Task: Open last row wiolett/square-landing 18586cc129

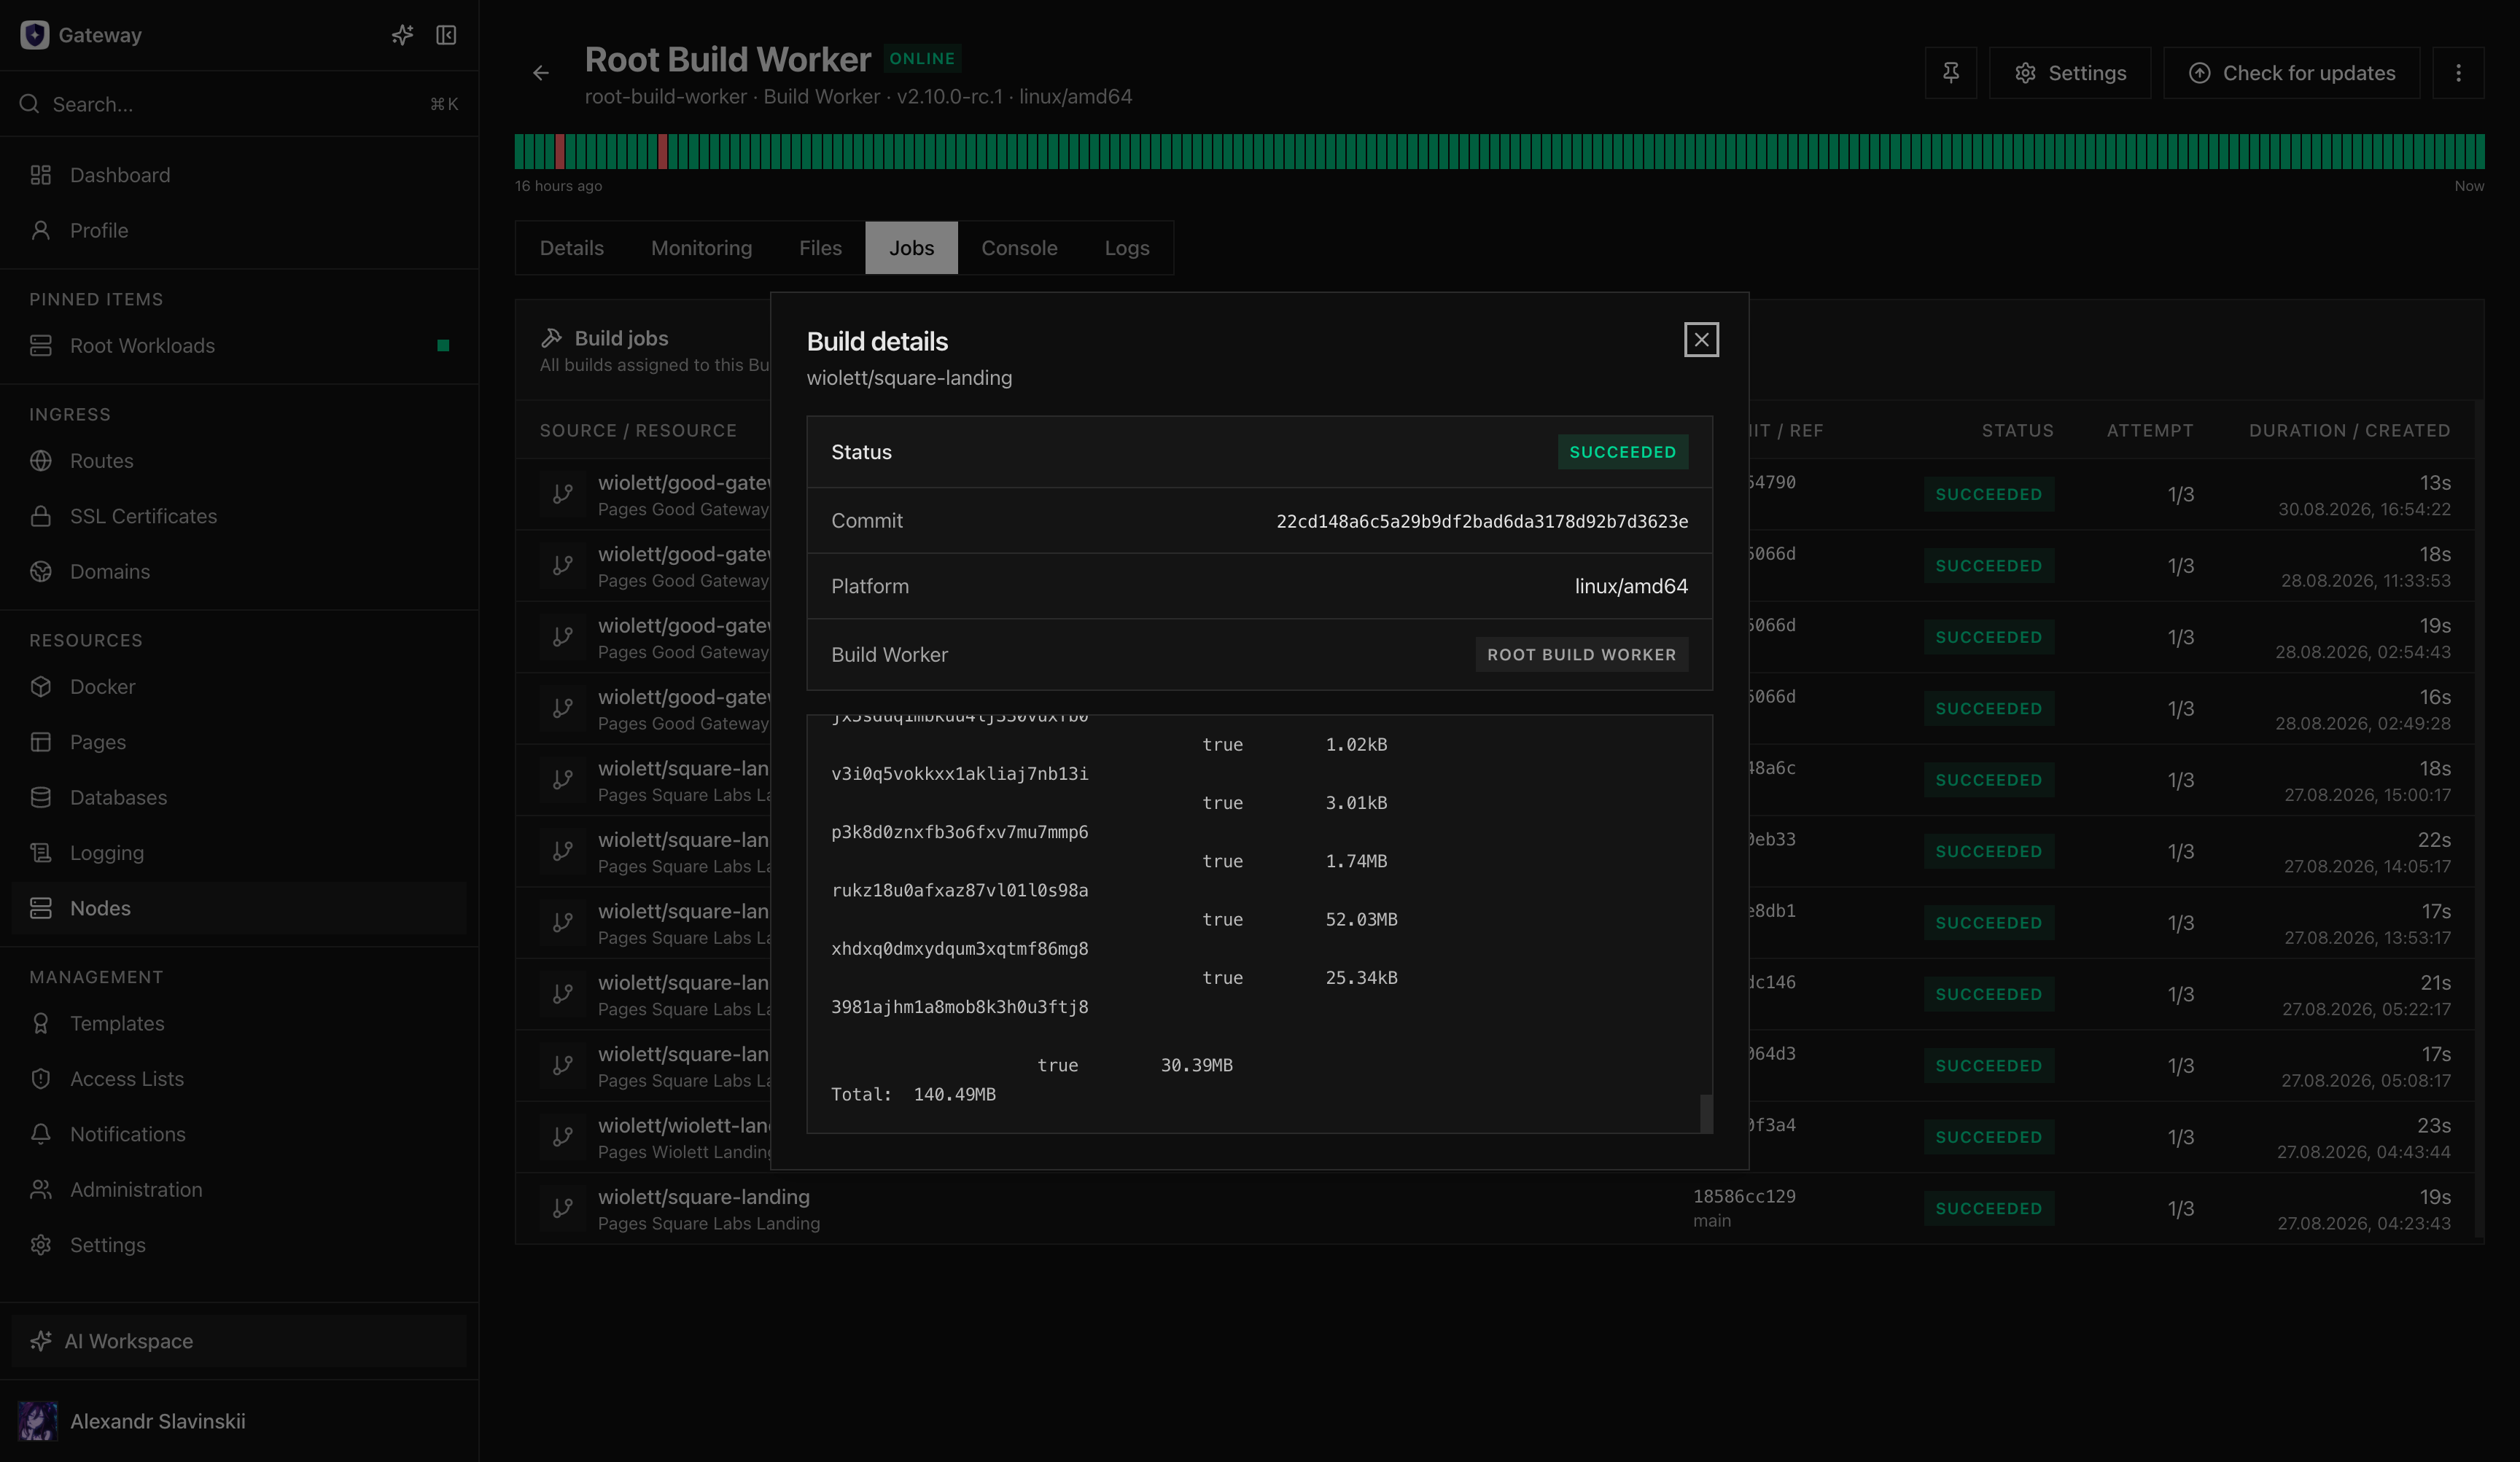Action: pyautogui.click(x=1495, y=1208)
